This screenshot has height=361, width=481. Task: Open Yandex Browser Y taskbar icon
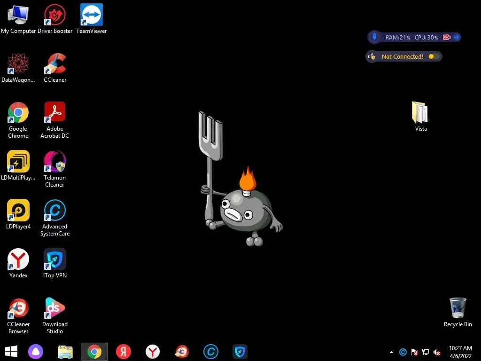[x=153, y=352]
